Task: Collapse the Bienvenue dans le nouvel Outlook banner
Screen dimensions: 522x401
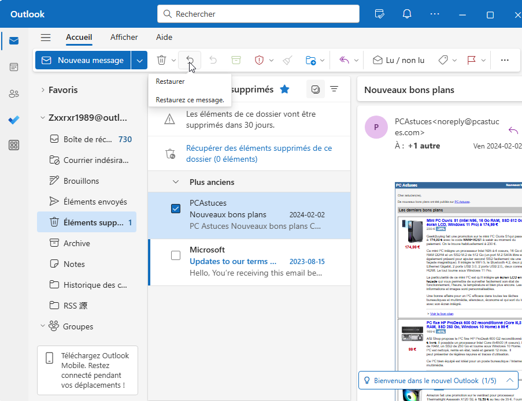Action: 510,380
